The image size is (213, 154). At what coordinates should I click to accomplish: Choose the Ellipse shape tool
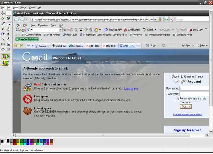(x=3, y=49)
